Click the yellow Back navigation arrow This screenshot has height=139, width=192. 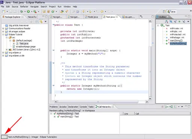(x=102, y=12)
